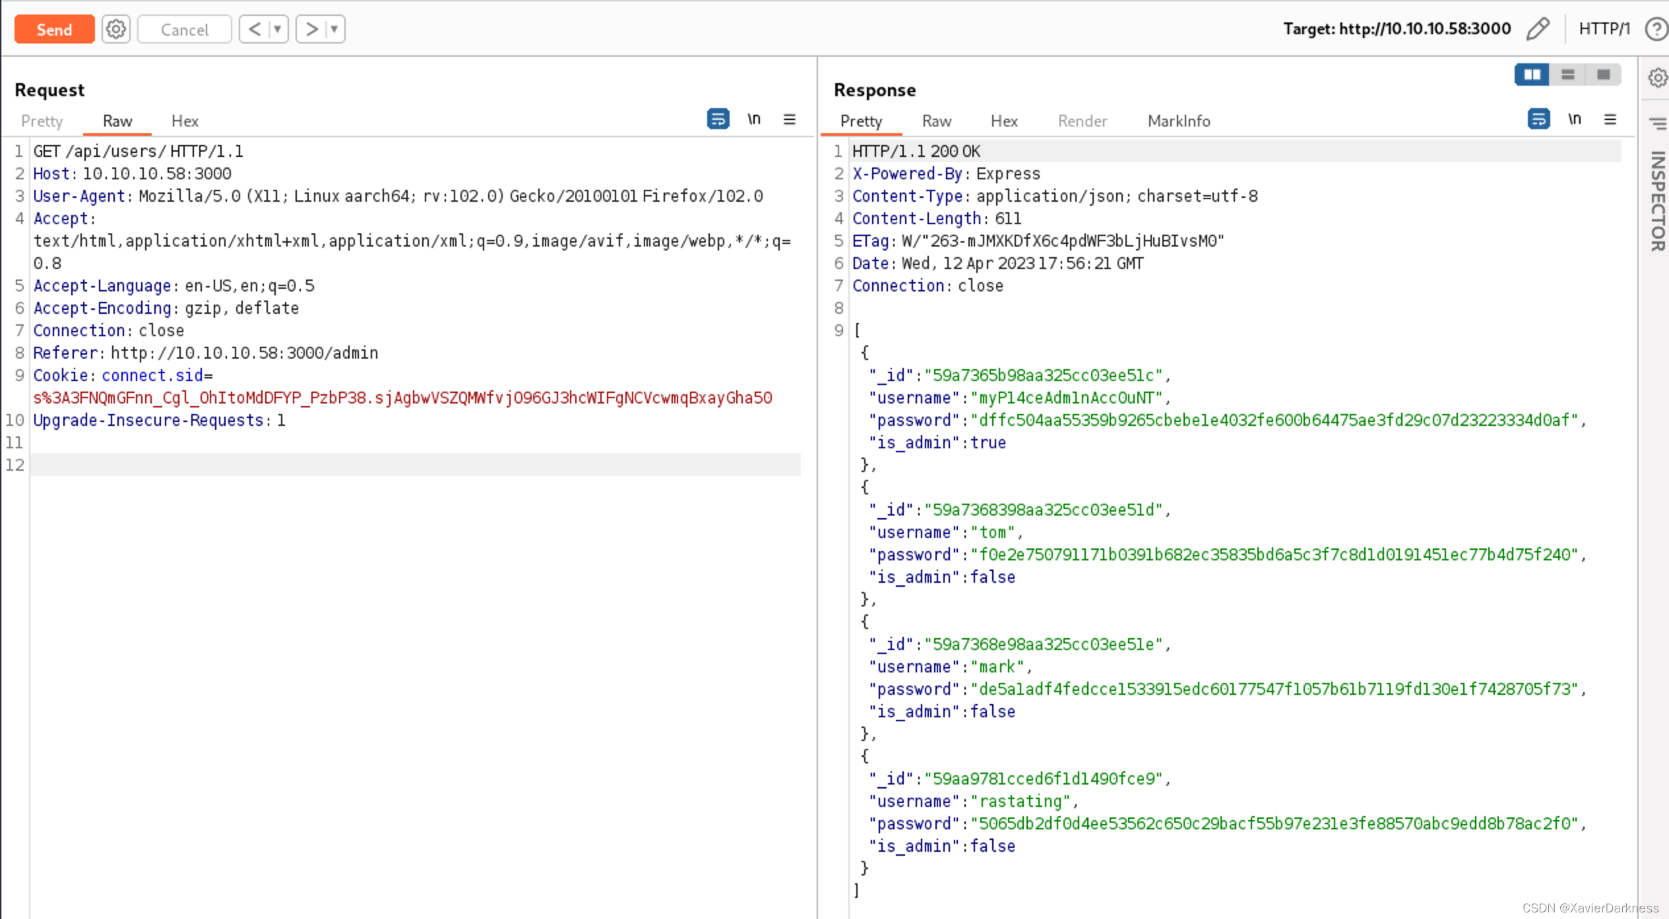Click the Content-Type response header

pos(1055,196)
